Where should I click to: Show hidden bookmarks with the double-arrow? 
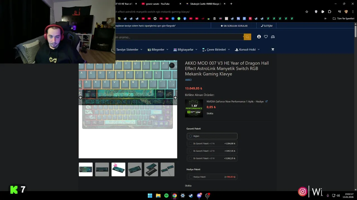(325, 19)
